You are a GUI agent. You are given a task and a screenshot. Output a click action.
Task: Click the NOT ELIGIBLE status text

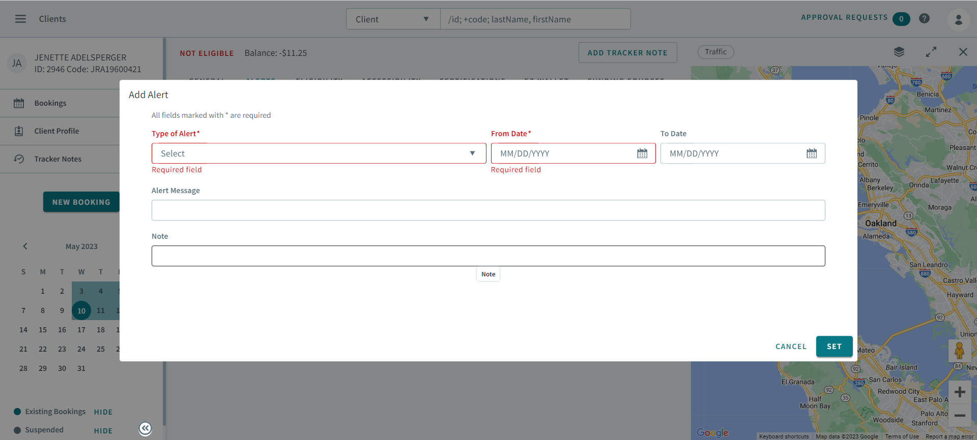(207, 53)
